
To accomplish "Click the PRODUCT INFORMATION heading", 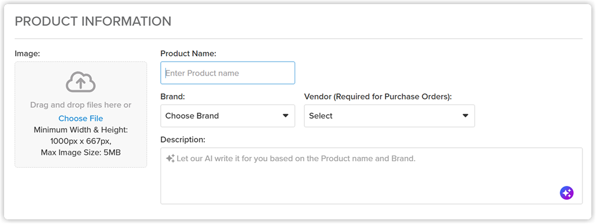I will (93, 21).
